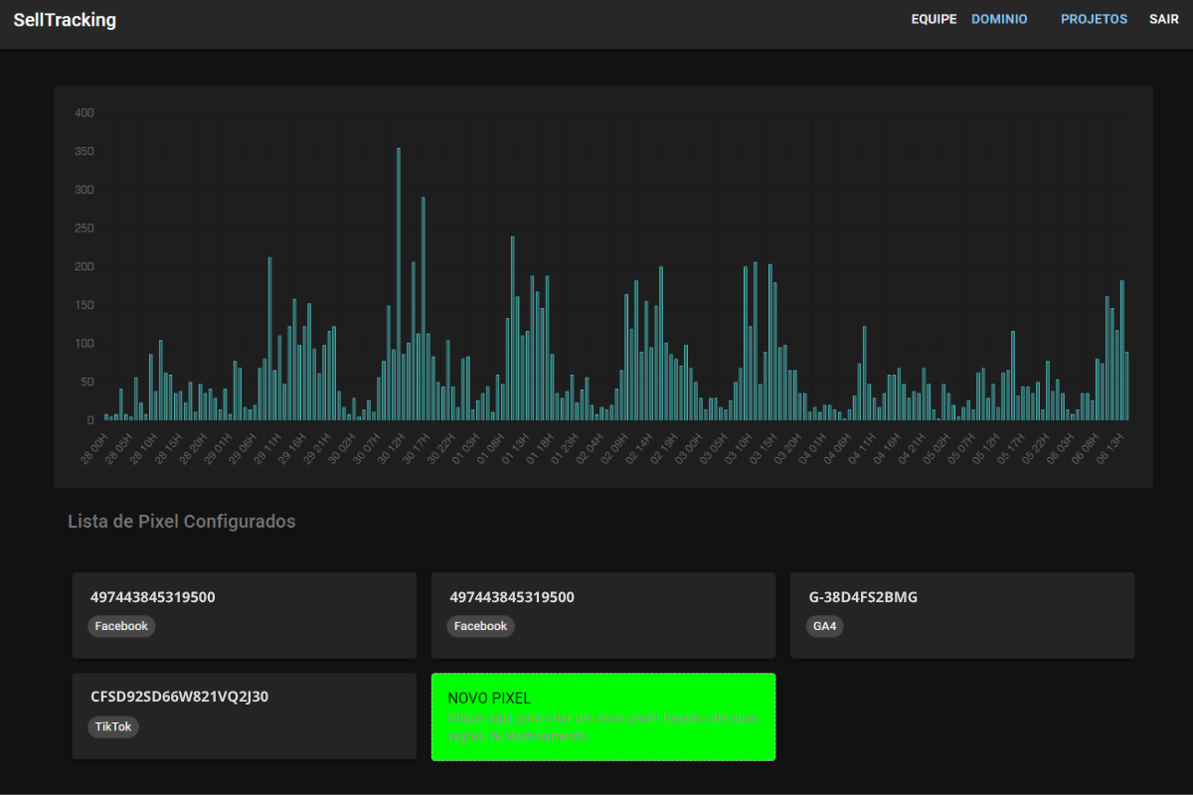Go to the DOMINIO page
The width and height of the screenshot is (1193, 795).
pyautogui.click(x=999, y=19)
